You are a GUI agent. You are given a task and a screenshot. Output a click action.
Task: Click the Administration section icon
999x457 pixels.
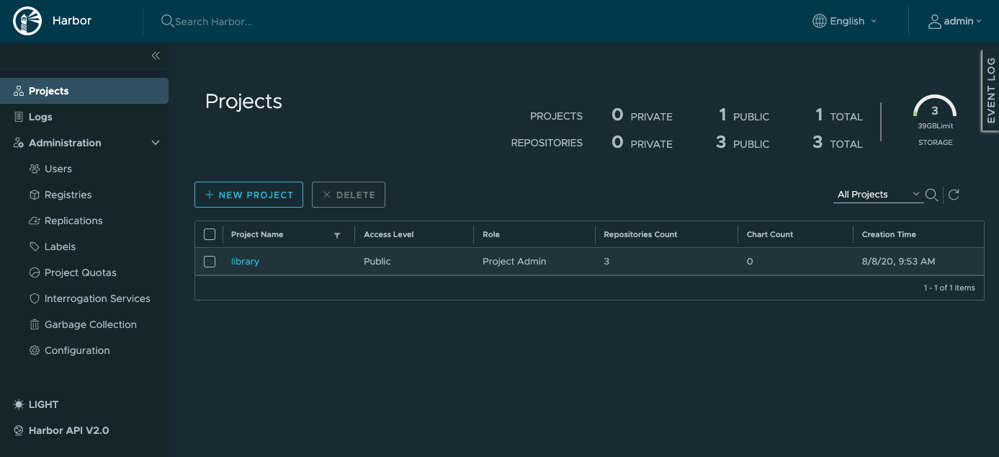pos(19,143)
